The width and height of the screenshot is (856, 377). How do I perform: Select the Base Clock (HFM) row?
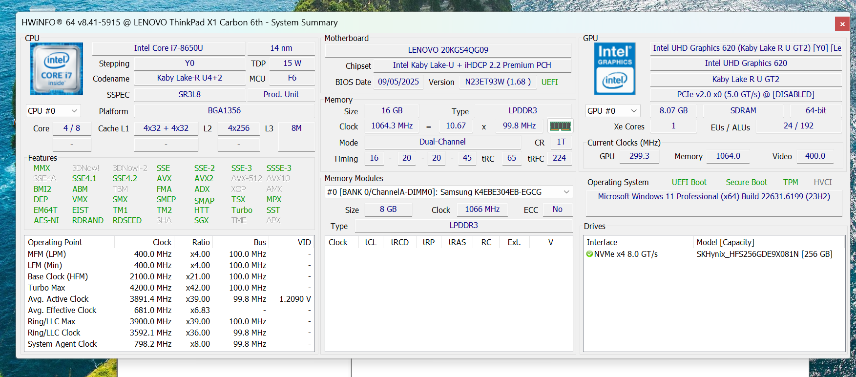tap(169, 276)
